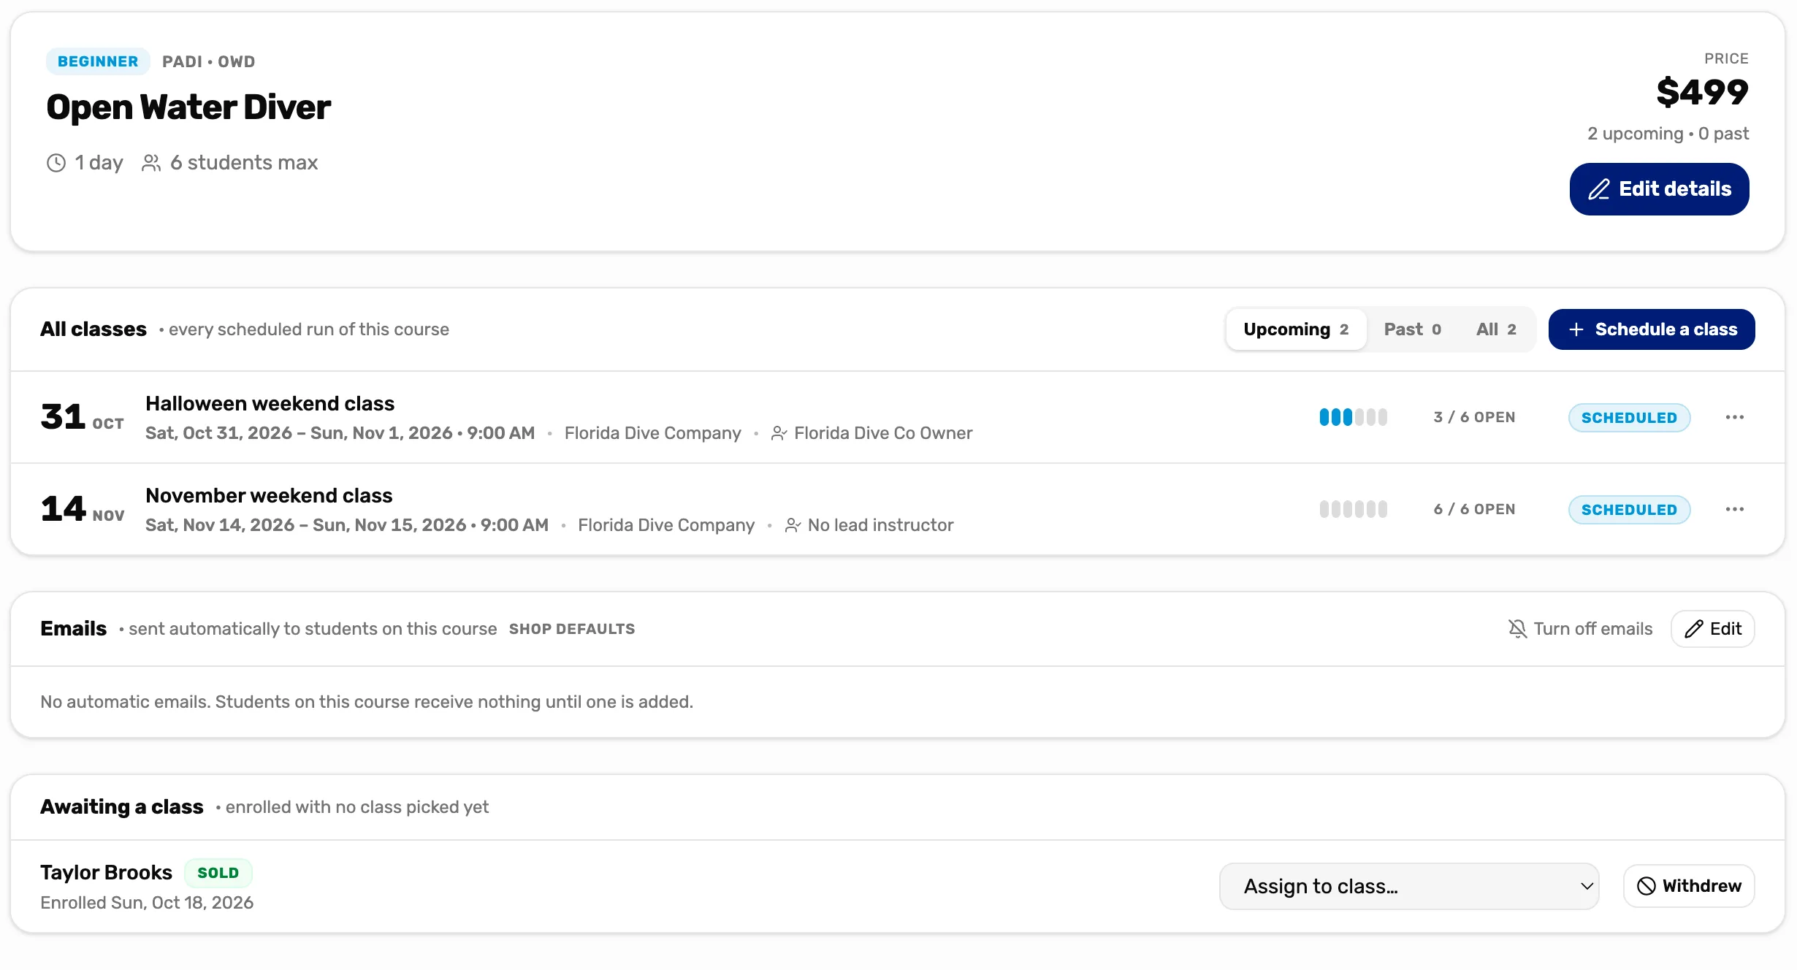Click the November class seat capacity bar
Screen dimensions: 1797x970
tap(1353, 509)
